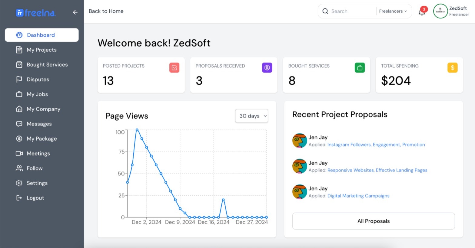475x248 pixels.
Task: Open notifications via the bell icon
Action: [421, 13]
